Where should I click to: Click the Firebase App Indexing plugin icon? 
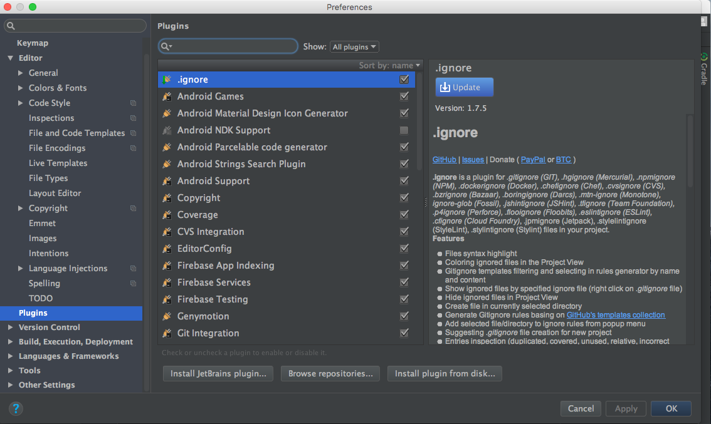point(167,266)
